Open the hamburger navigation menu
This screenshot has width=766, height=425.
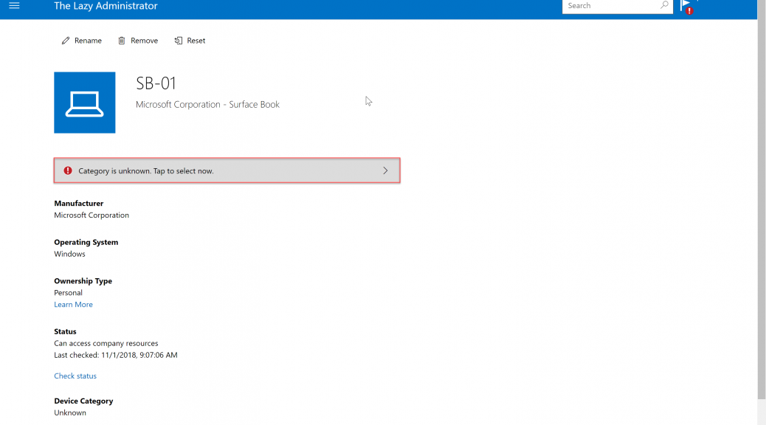[14, 6]
